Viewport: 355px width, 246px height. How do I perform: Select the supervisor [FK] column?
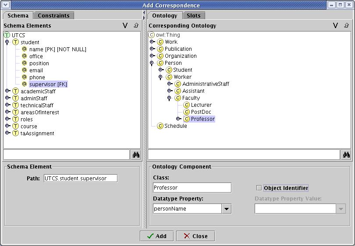[x=48, y=84]
